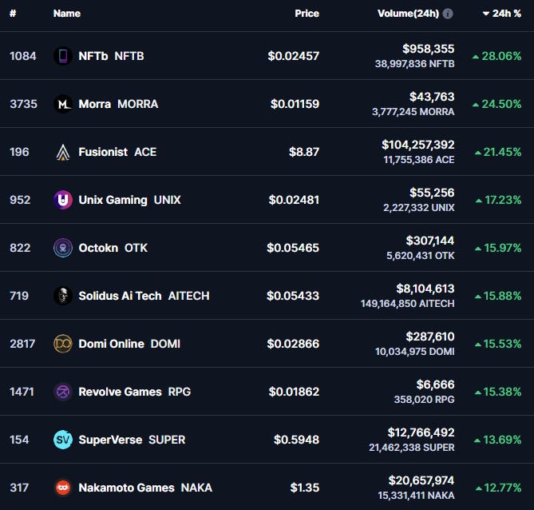Click the Volume(24h) info icon

448,14
